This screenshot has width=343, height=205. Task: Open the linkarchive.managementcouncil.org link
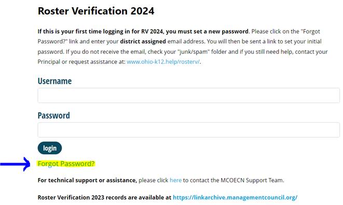pos(235,197)
